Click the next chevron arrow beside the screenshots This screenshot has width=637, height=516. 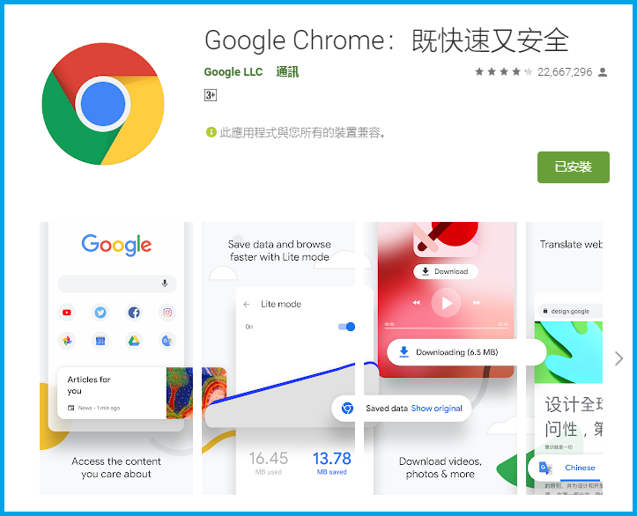tap(618, 358)
